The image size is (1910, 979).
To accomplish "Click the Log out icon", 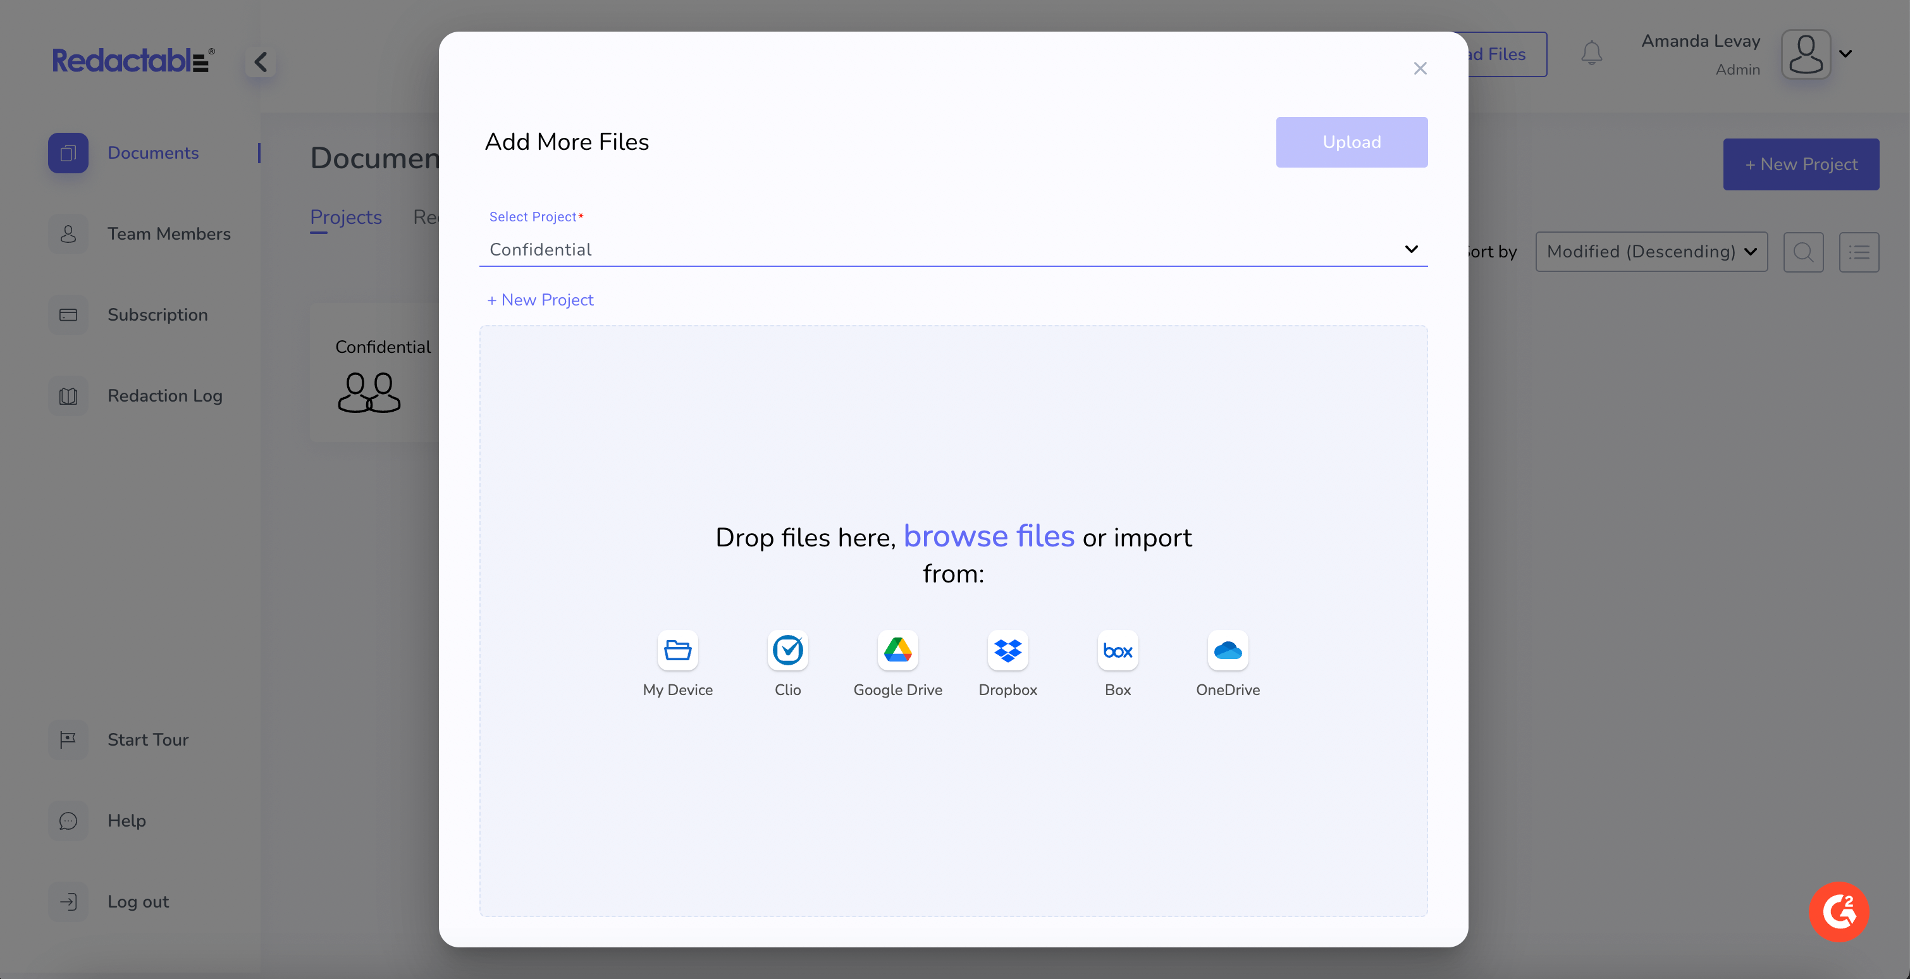I will pyautogui.click(x=68, y=901).
